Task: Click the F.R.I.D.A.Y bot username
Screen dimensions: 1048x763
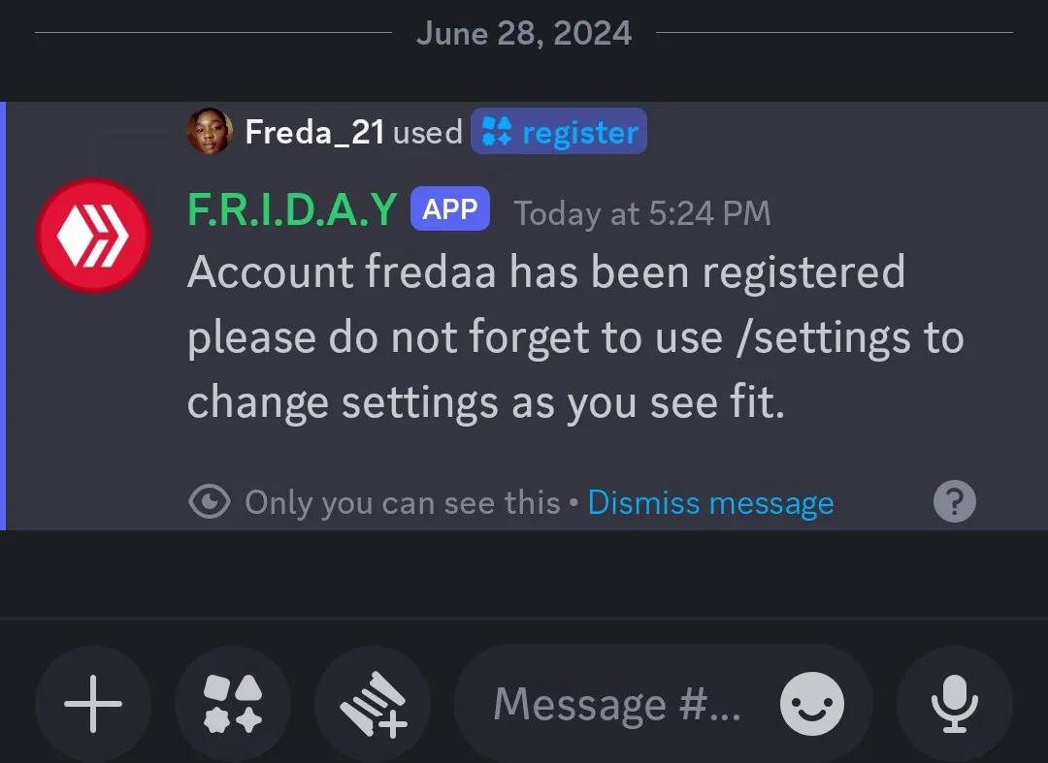Action: pos(292,209)
